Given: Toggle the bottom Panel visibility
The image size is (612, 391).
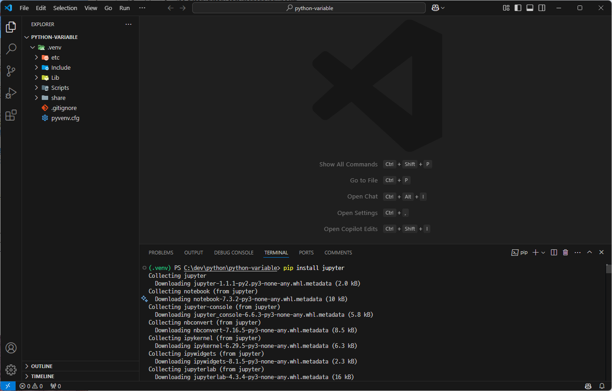Looking at the screenshot, I should tap(530, 8).
